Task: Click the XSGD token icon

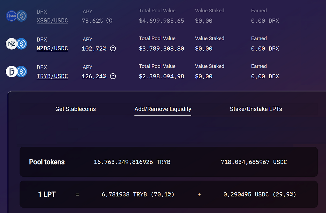Action: (11, 16)
